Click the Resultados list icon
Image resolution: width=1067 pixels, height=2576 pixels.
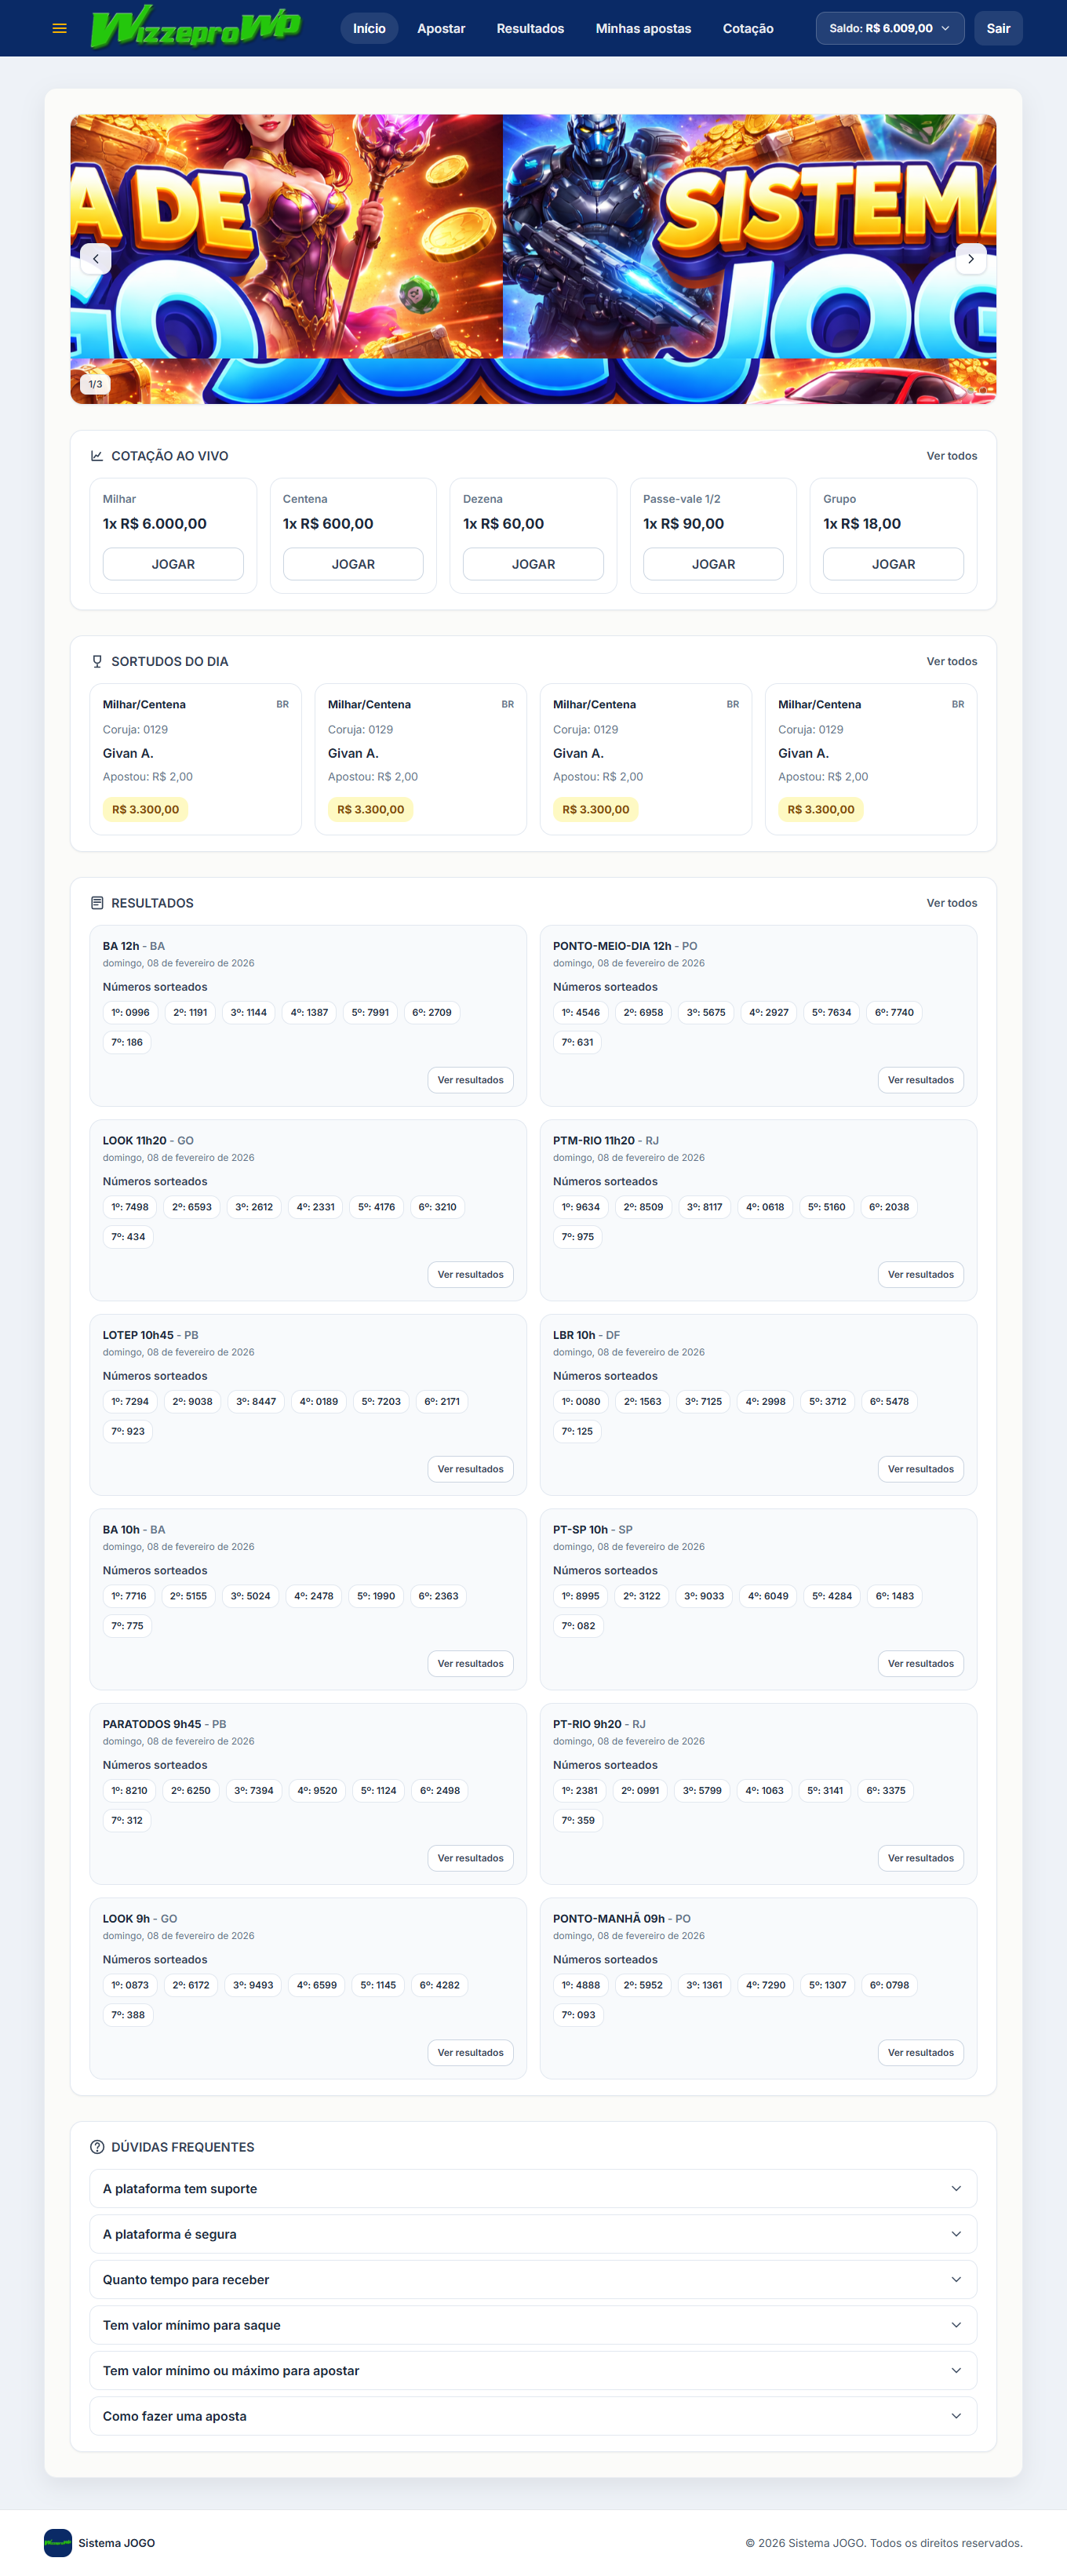pyautogui.click(x=97, y=903)
